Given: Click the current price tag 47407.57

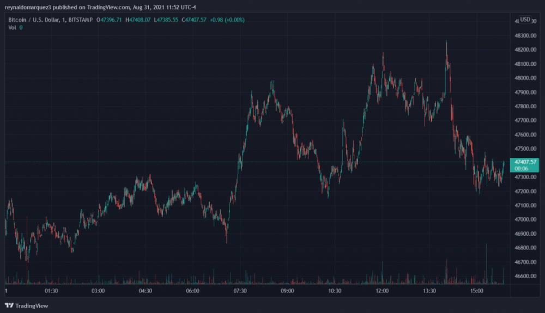Looking at the screenshot, I should coord(524,162).
